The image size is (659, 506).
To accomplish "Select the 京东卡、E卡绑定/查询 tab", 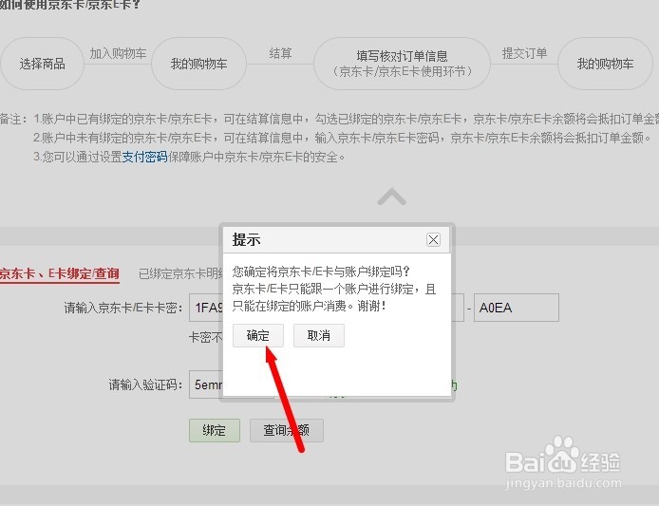I will [x=60, y=273].
